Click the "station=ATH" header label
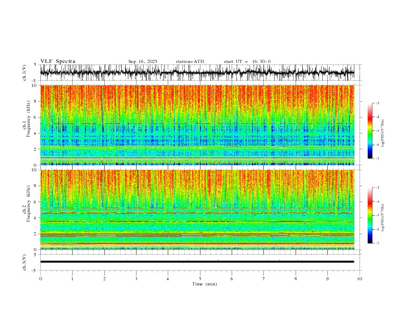 190,61
